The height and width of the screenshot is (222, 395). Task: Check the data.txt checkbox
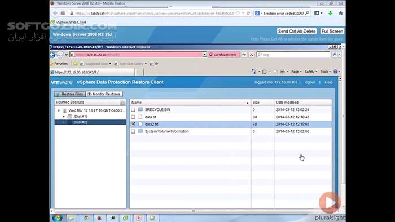(x=133, y=117)
